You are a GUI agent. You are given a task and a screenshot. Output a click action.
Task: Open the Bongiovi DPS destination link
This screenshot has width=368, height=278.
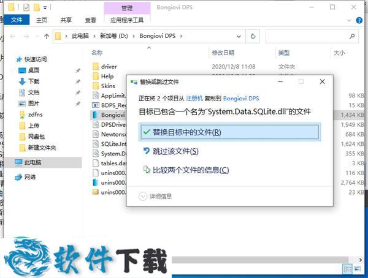click(241, 98)
